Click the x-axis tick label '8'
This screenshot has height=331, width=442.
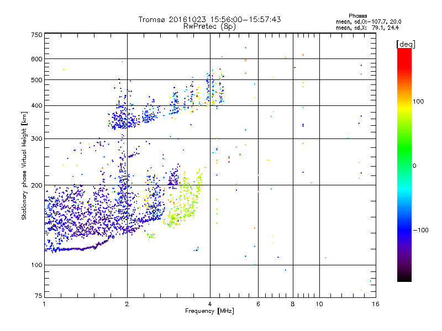293,304
